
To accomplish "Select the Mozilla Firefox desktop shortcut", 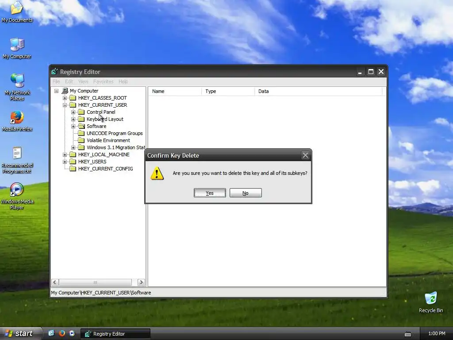I will click(17, 121).
